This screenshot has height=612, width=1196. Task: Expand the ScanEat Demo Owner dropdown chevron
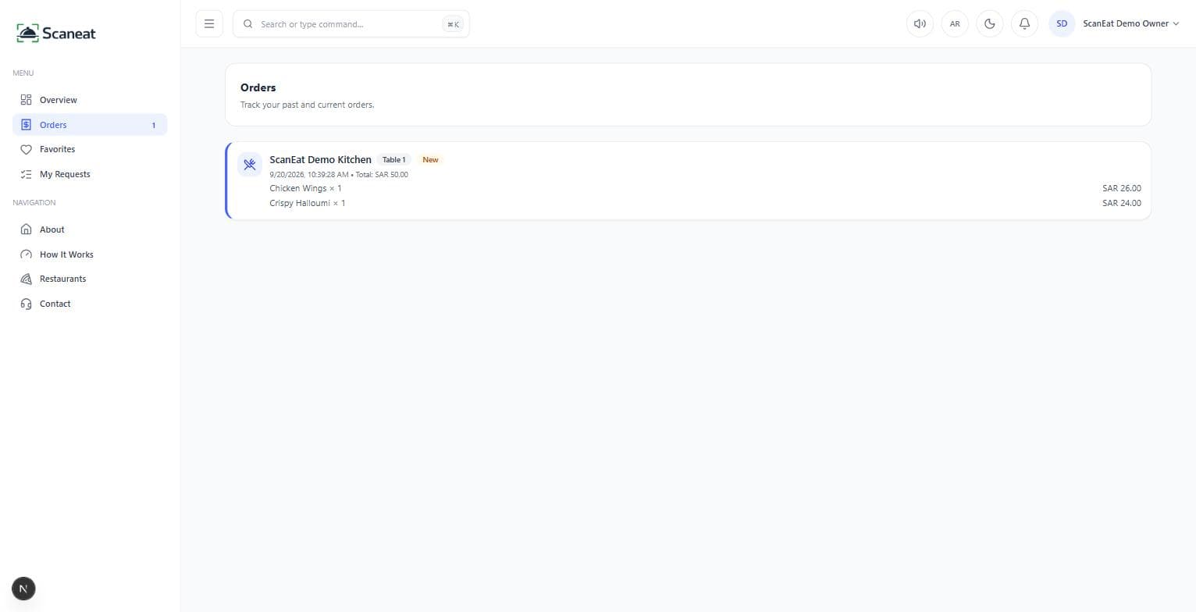click(1176, 24)
